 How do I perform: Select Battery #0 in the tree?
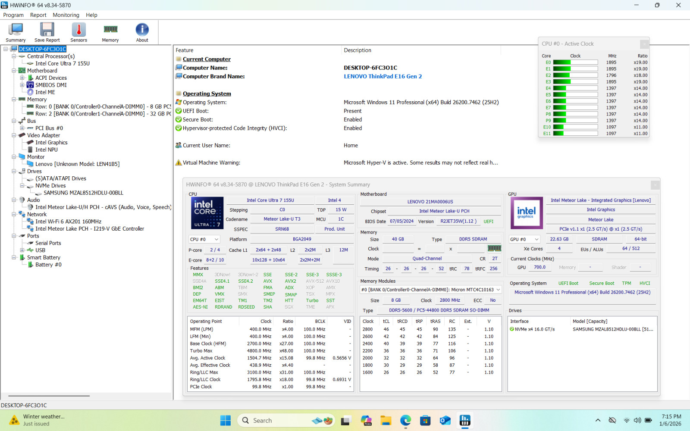(x=48, y=265)
